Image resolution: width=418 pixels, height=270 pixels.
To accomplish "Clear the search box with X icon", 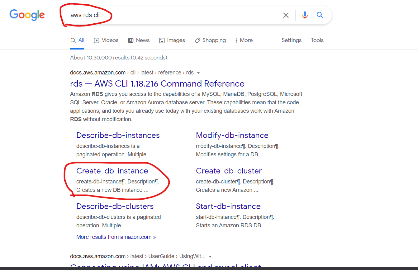I will click(x=286, y=15).
